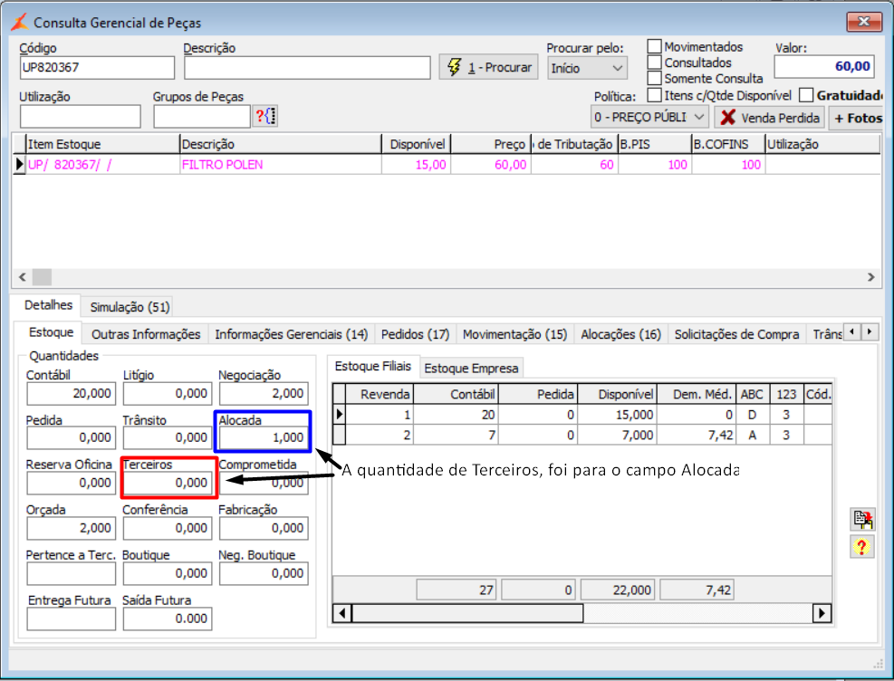Open the Outras Informações tab

tap(146, 334)
